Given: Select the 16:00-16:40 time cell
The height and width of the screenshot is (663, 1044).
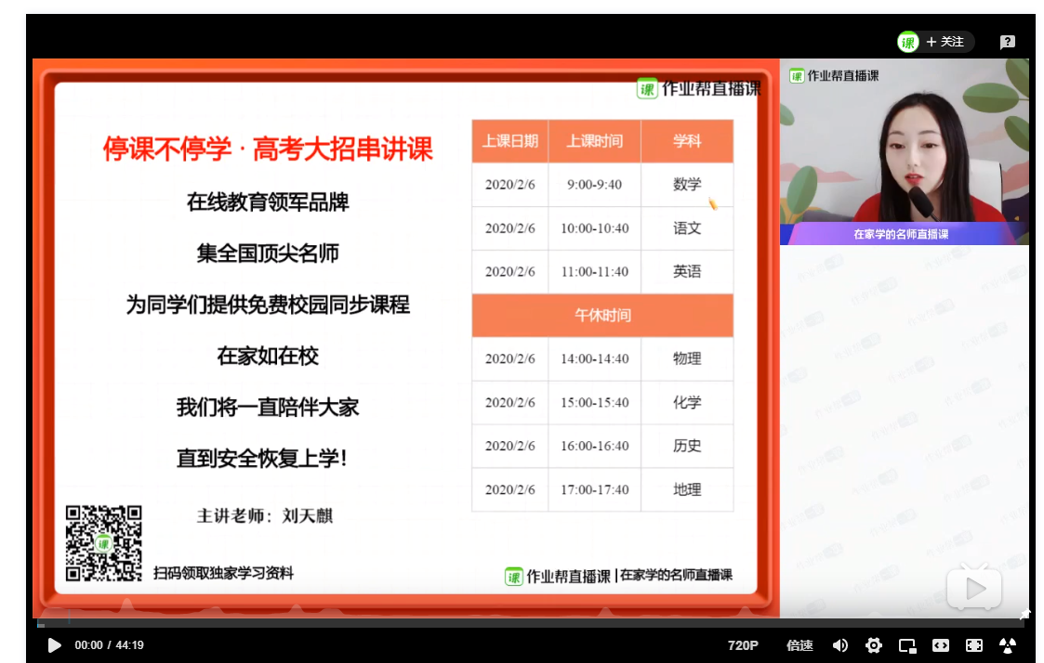Looking at the screenshot, I should pos(595,446).
